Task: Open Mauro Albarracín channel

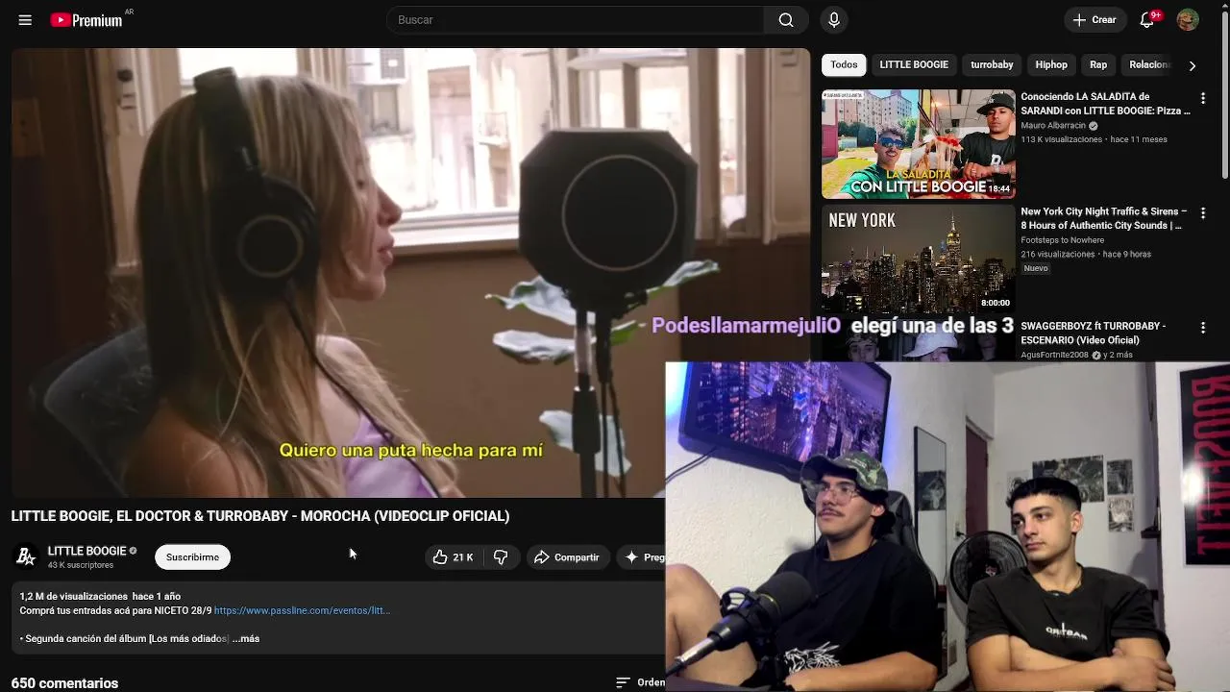Action: click(x=1053, y=126)
